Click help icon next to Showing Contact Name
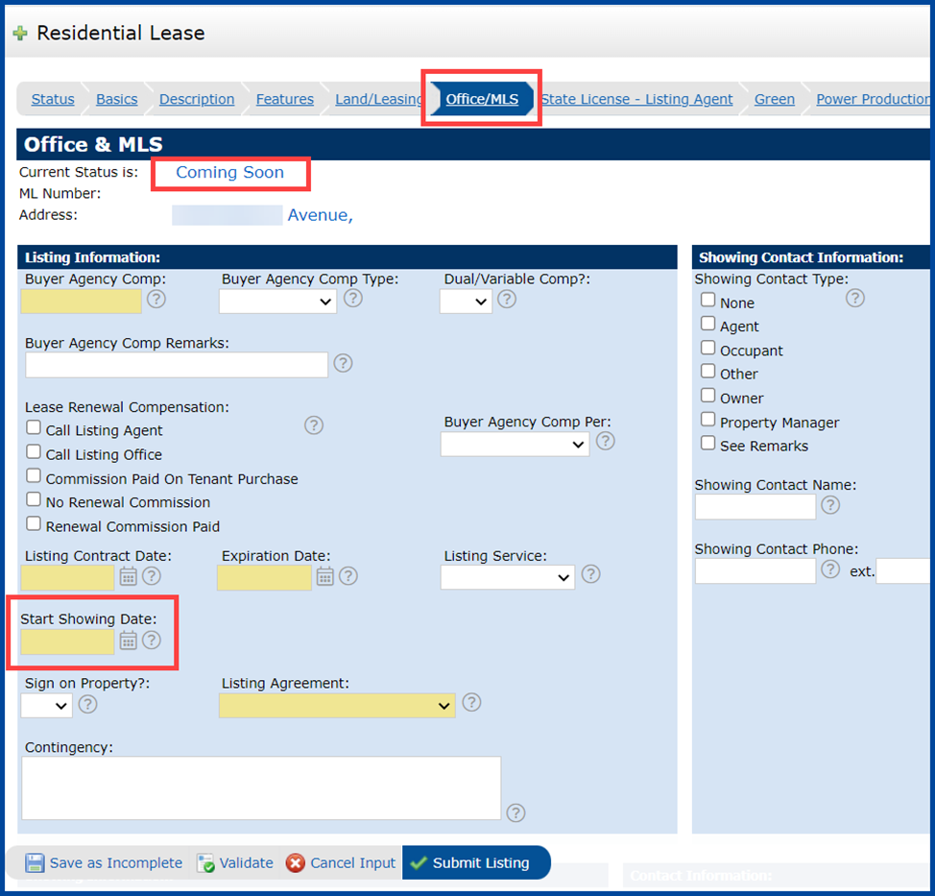Viewport: 935px width, 896px height. pyautogui.click(x=830, y=506)
